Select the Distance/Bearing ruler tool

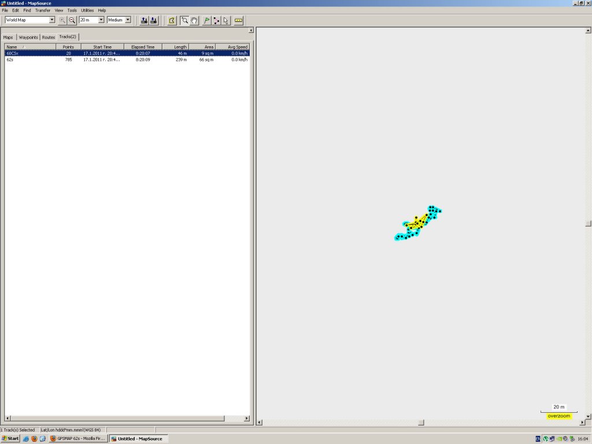pyautogui.click(x=239, y=20)
